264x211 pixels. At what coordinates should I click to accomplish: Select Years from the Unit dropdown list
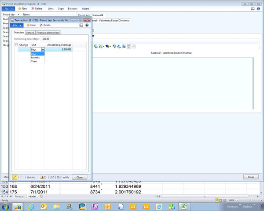point(34,62)
